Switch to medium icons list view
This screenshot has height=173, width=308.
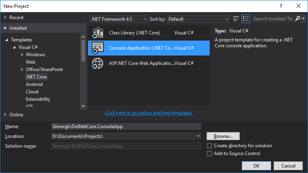coord(246,19)
